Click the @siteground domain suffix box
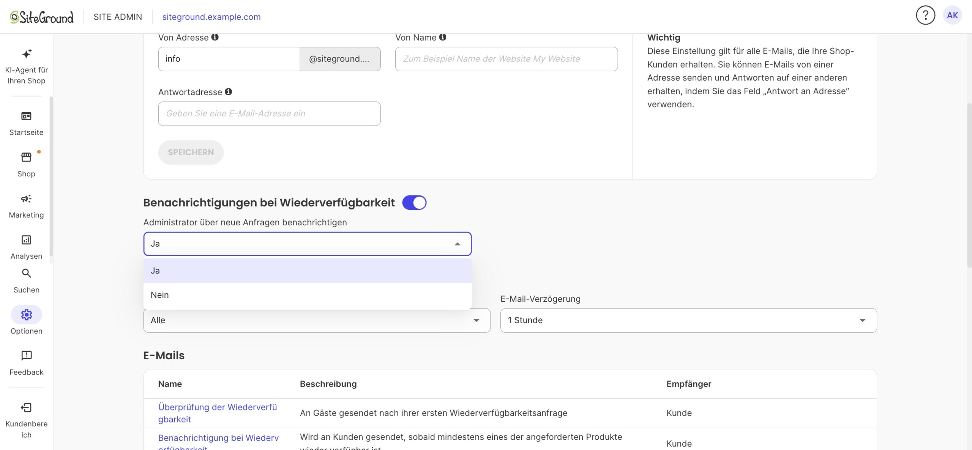 (x=340, y=59)
